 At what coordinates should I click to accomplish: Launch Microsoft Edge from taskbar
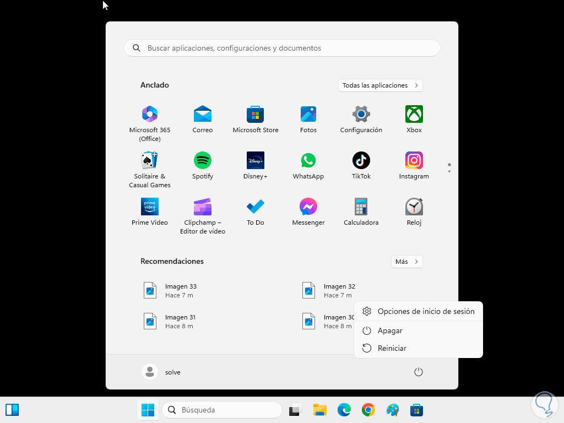coord(344,410)
